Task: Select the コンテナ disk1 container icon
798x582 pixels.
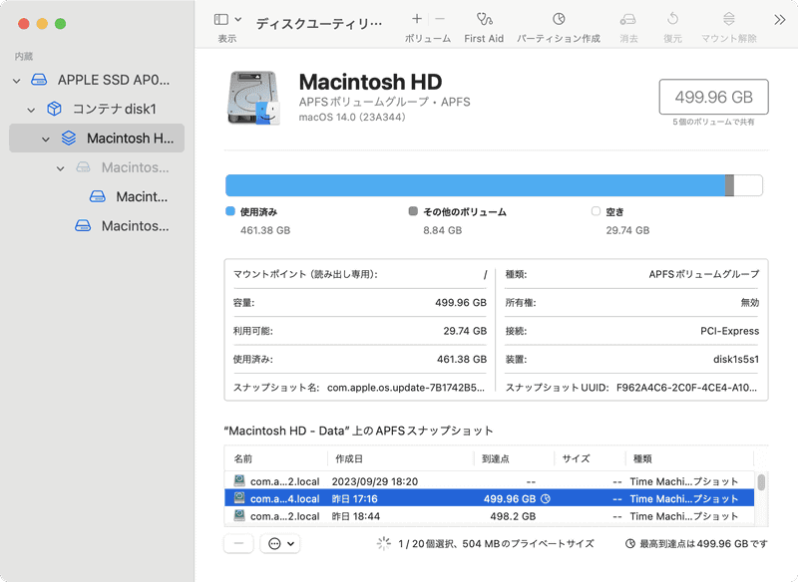Action: pyautogui.click(x=54, y=109)
